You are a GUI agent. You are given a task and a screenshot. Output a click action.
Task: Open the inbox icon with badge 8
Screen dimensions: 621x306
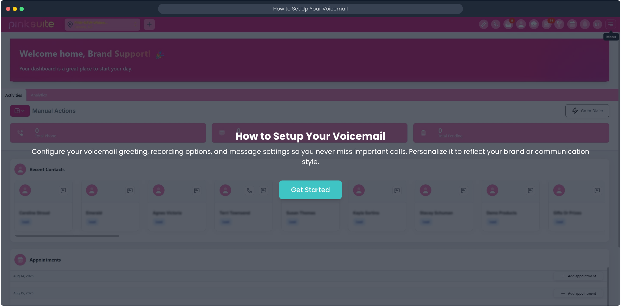point(508,24)
